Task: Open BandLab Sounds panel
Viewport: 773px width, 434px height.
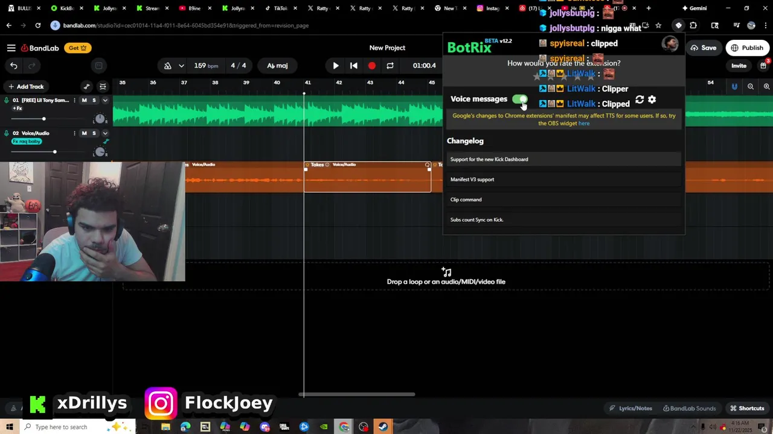Action: [689, 408]
